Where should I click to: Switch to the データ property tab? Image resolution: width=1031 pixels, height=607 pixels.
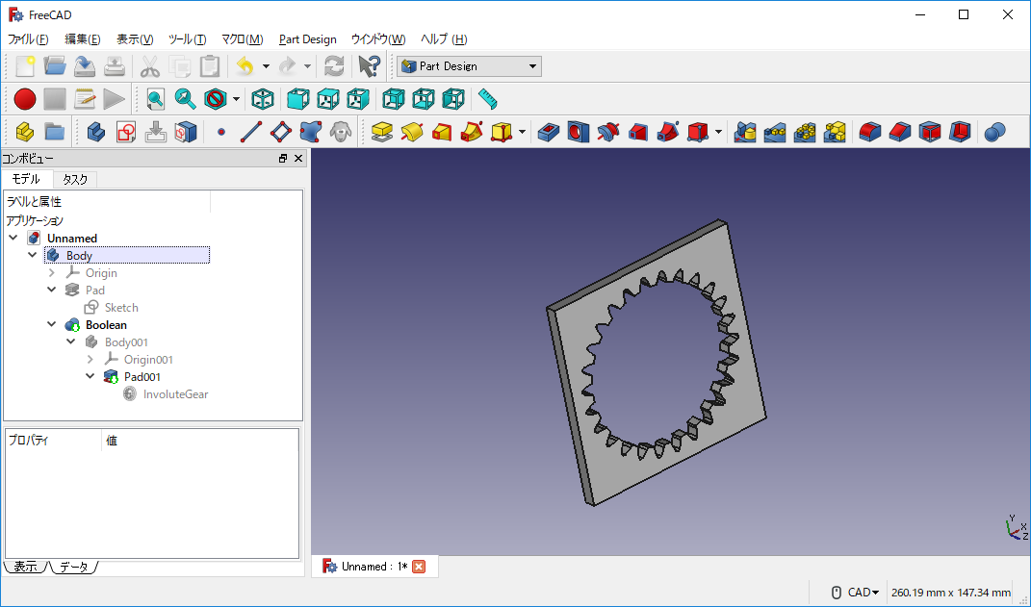(x=73, y=567)
